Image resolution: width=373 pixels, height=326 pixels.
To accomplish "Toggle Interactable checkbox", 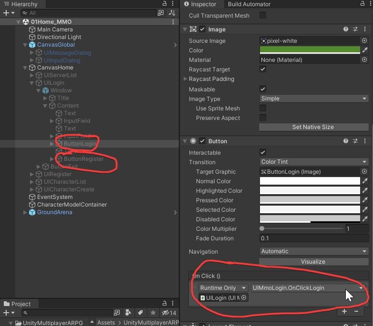I will [263, 152].
